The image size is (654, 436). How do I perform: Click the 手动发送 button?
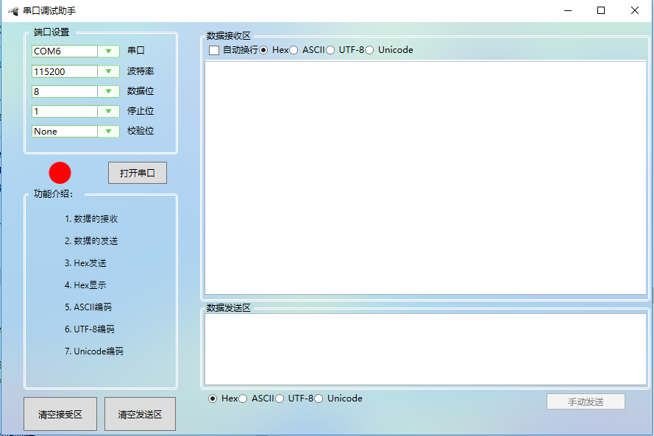[586, 402]
